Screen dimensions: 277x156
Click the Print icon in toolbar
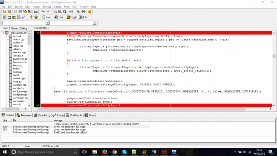pyautogui.click(x=36, y=12)
